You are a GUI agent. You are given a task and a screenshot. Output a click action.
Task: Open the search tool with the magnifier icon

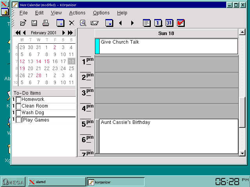pos(83,23)
